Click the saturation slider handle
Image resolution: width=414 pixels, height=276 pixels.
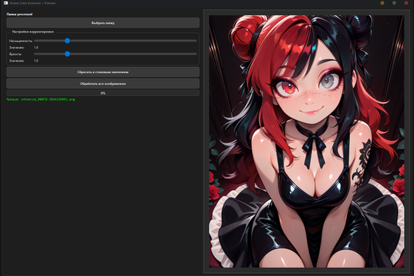point(68,41)
